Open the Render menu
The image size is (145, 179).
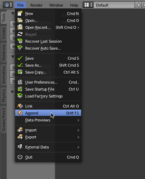click(x=37, y=5)
